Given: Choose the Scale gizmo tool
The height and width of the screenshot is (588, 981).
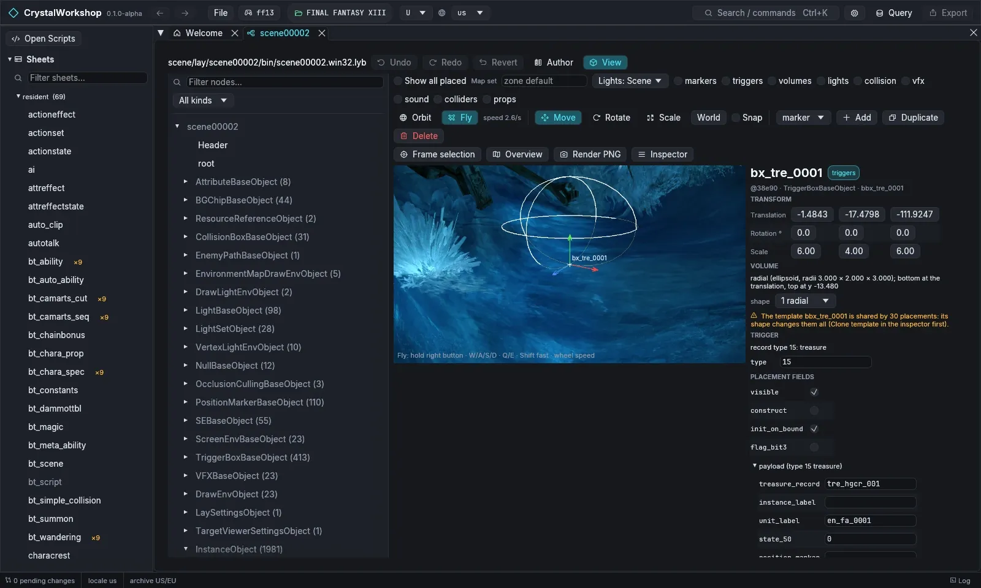Looking at the screenshot, I should pos(663,118).
